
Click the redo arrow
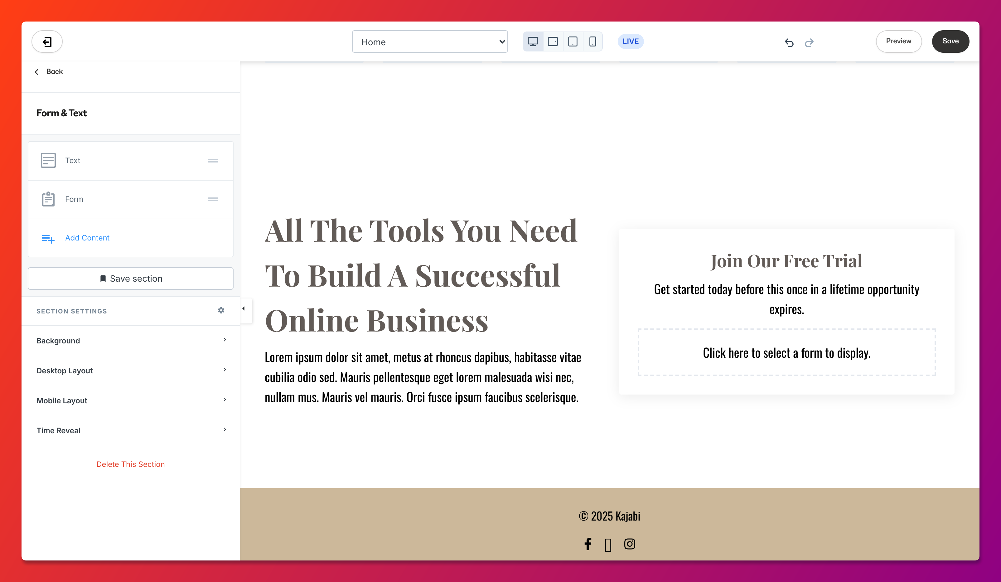(x=809, y=42)
